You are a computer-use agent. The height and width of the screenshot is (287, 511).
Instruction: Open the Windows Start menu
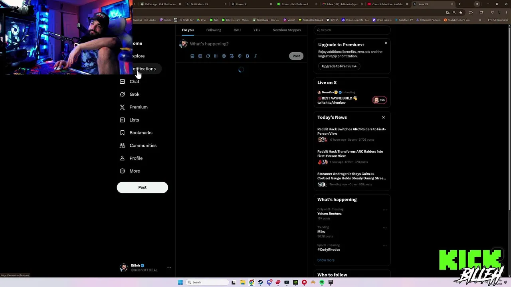180,282
